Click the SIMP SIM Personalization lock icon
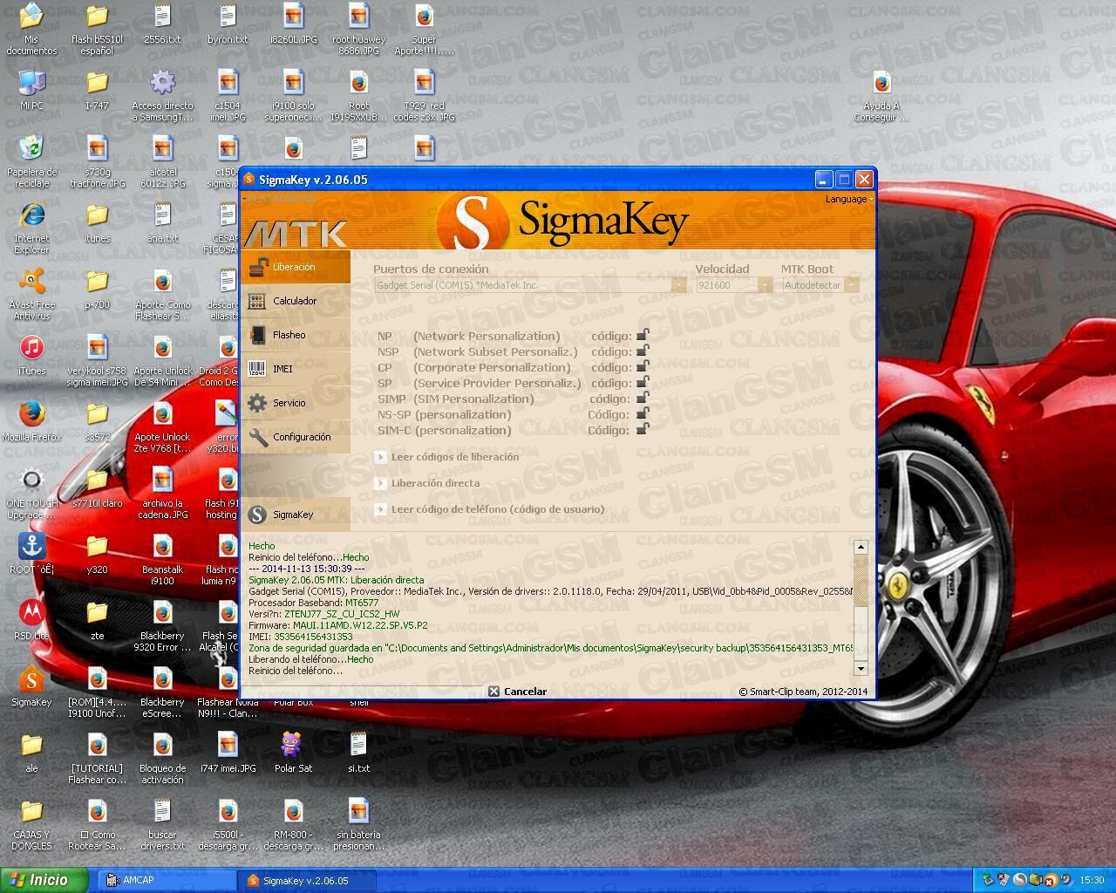 [x=643, y=398]
